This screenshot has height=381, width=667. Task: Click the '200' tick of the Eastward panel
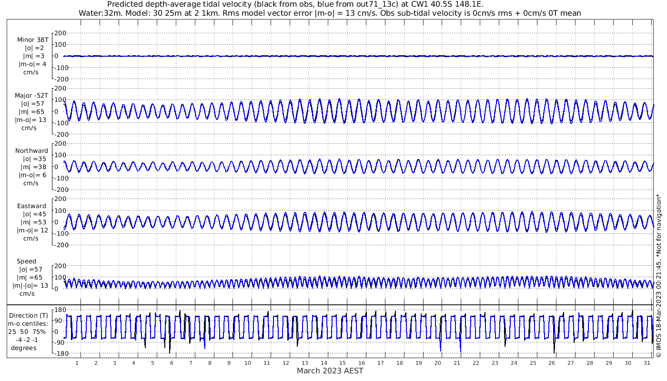pyautogui.click(x=60, y=199)
